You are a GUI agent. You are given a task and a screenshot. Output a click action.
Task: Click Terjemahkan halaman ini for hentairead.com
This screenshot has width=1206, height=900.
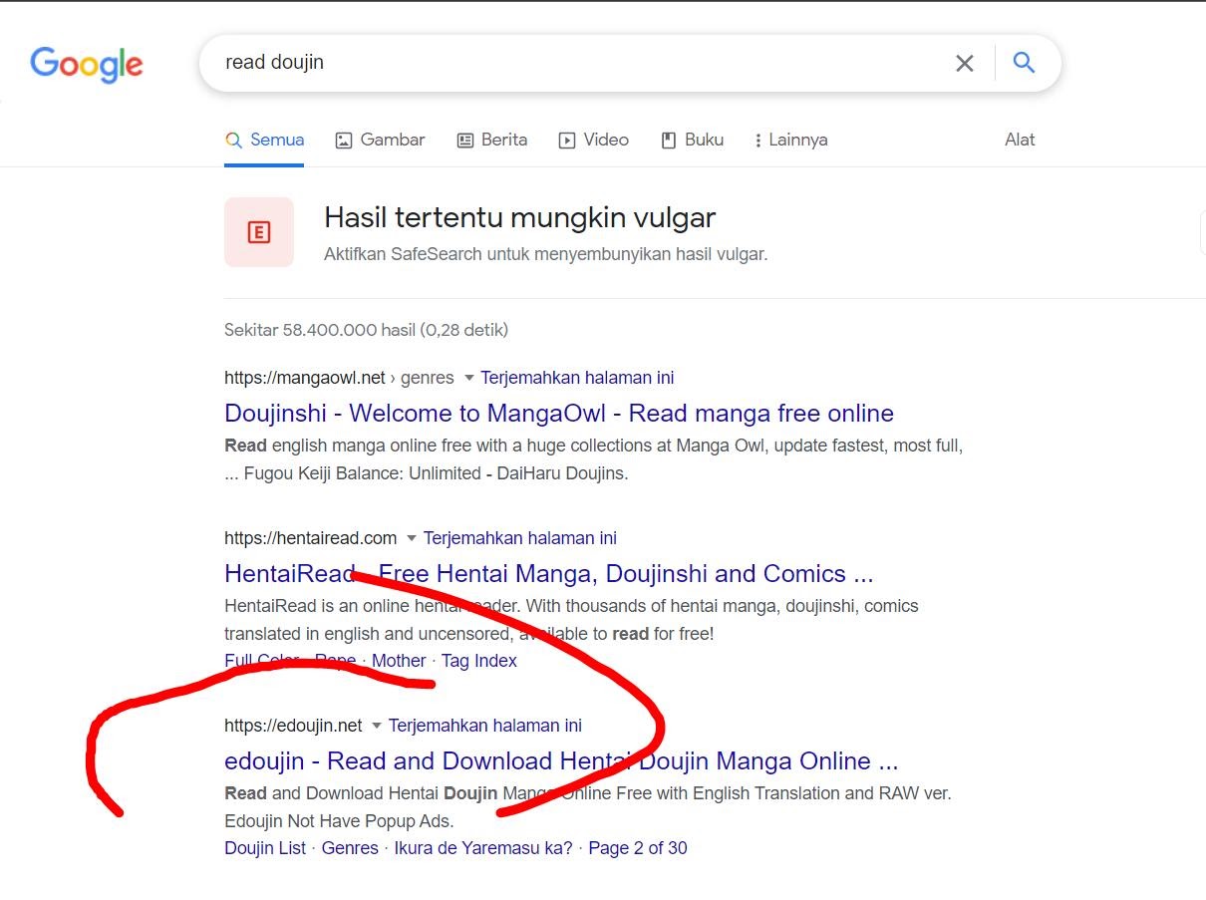pyautogui.click(x=520, y=538)
